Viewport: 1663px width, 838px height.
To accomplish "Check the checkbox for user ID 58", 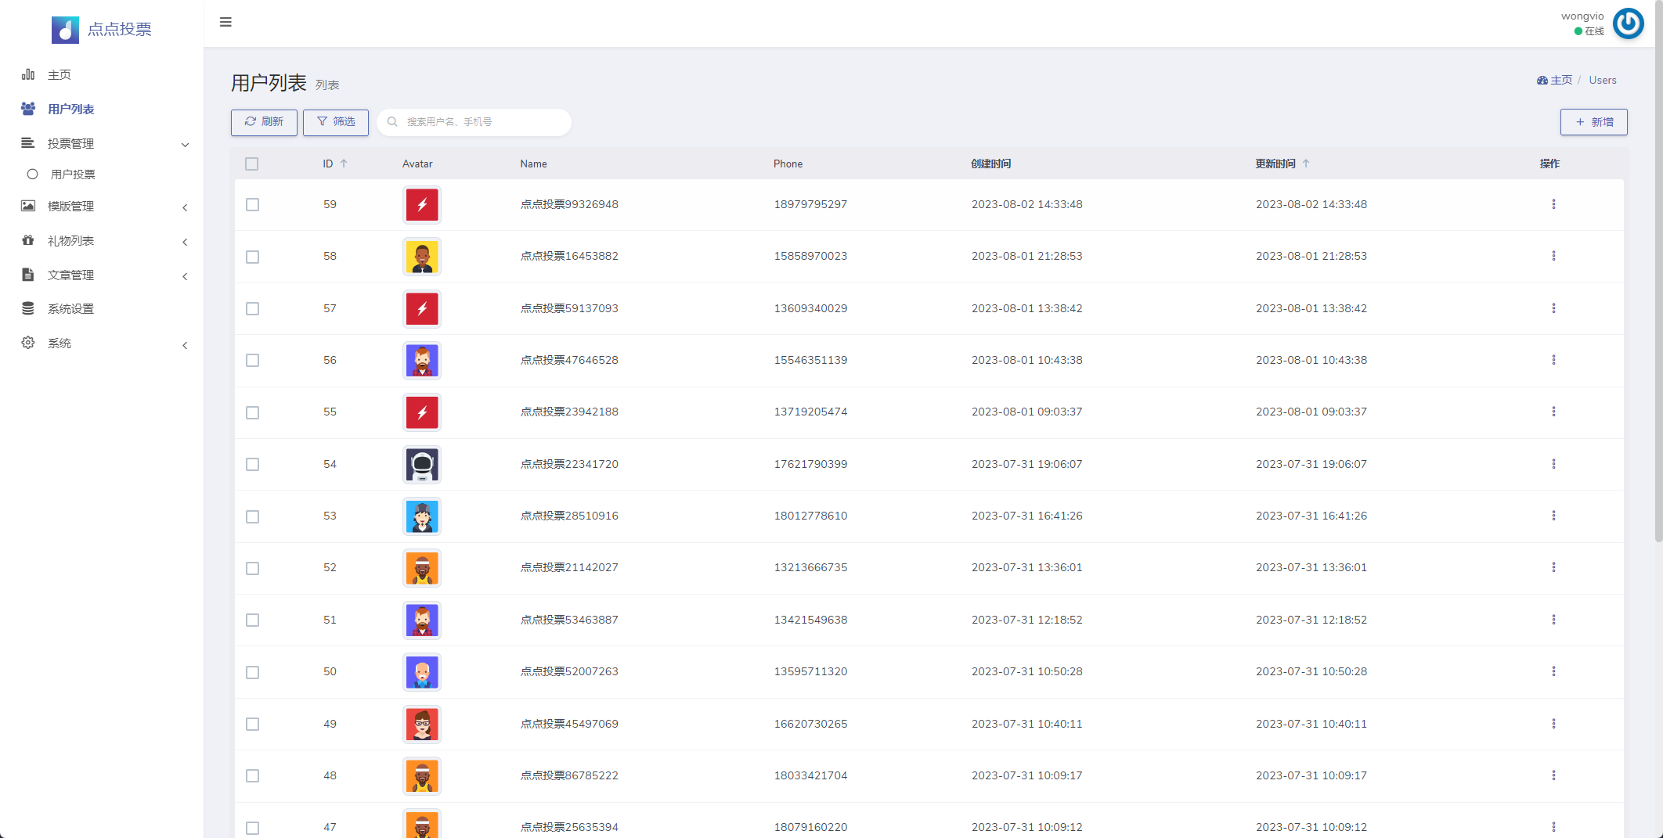I will tap(252, 257).
